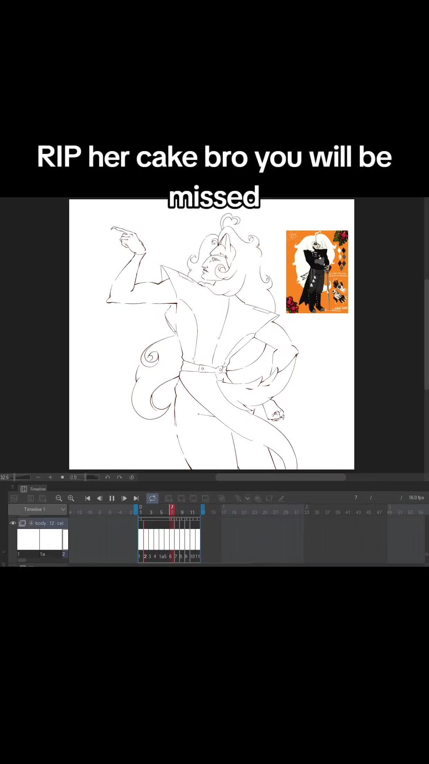Click the add keyframe icon
This screenshot has width=429, height=764.
coord(238,498)
